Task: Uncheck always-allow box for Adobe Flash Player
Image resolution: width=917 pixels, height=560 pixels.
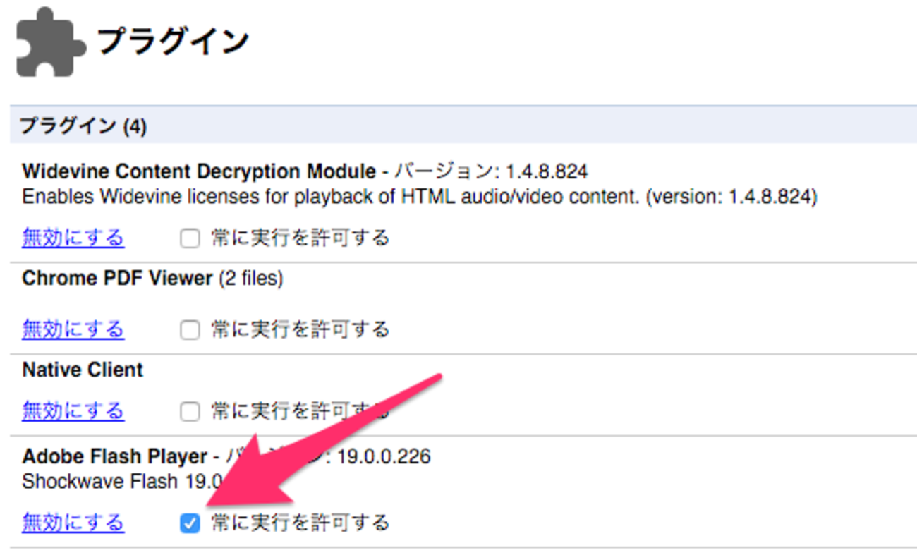Action: pyautogui.click(x=190, y=523)
